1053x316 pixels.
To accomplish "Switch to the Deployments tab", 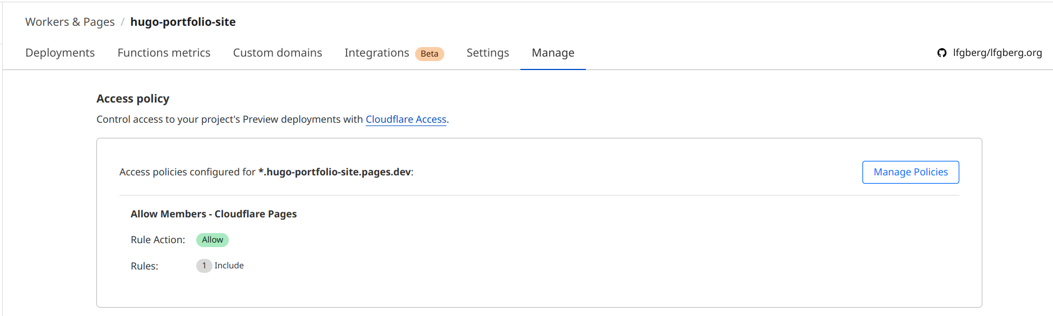I will [60, 53].
